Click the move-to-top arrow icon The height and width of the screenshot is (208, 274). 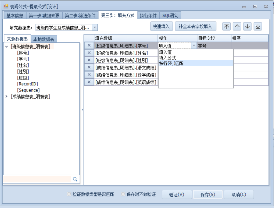[227, 26]
